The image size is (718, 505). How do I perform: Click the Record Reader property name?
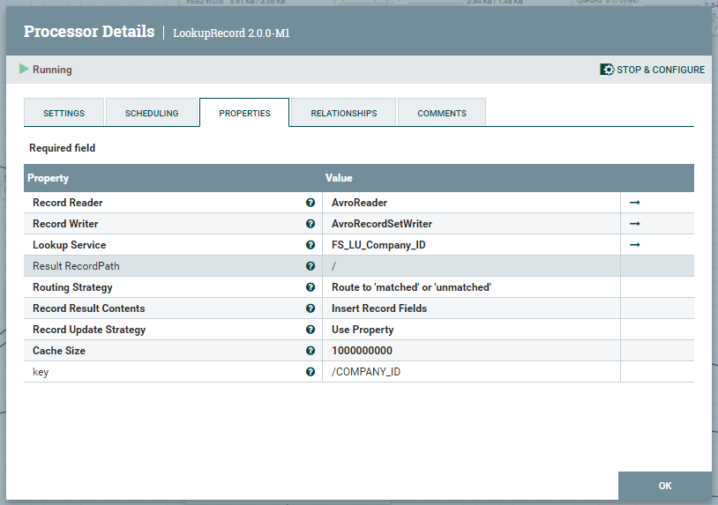68,203
